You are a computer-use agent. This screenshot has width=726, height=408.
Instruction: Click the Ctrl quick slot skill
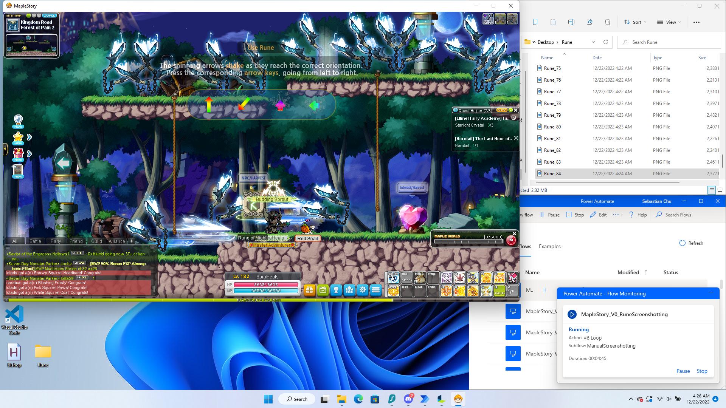393,291
